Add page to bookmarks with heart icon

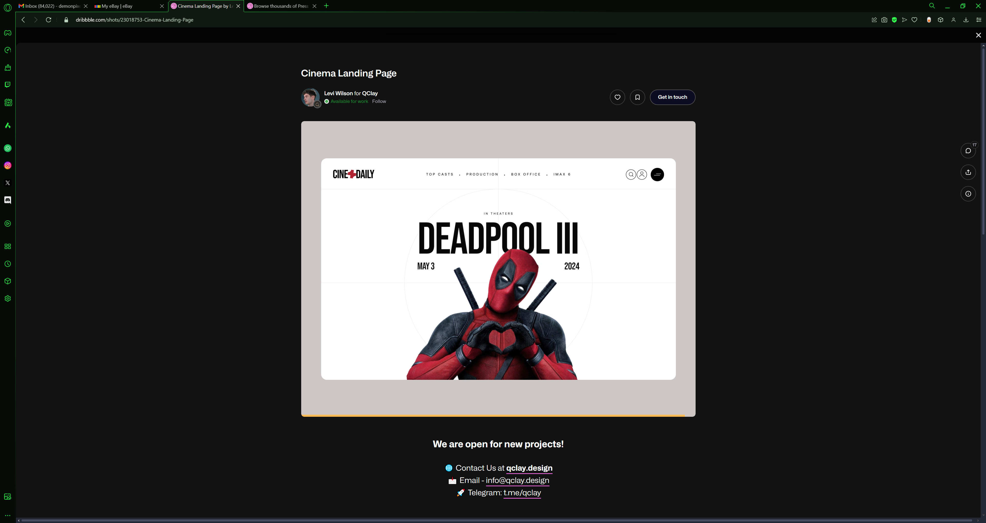(914, 20)
